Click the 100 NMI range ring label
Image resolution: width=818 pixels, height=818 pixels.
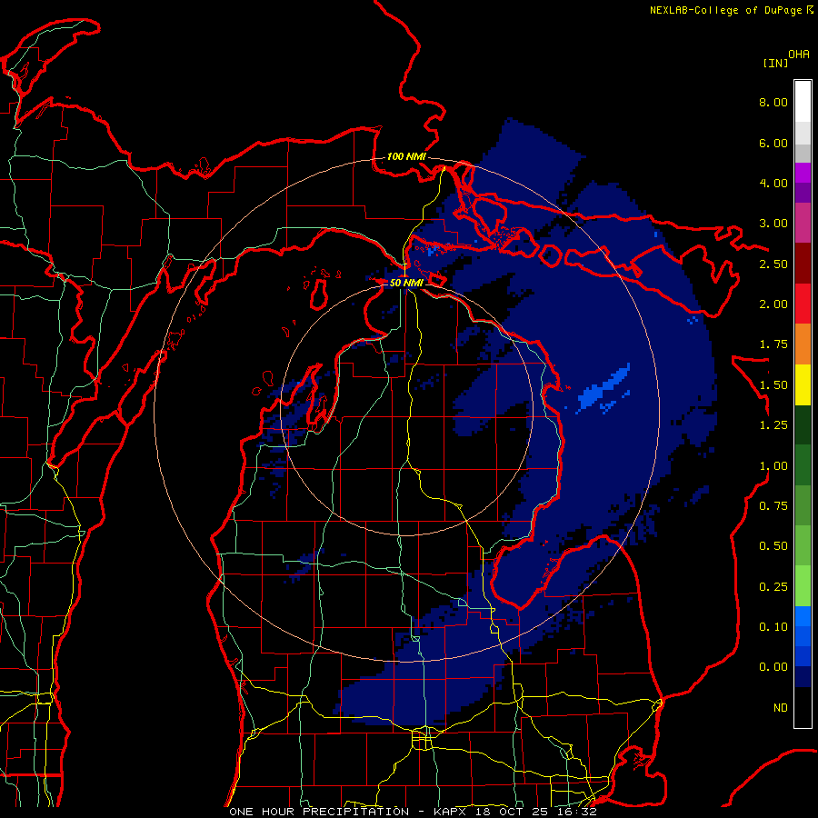click(x=406, y=156)
